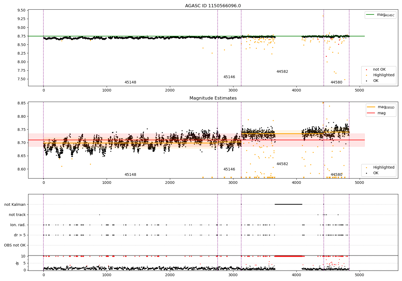
Task: Click obsid label 44580 in the top panel
Action: (x=336, y=82)
